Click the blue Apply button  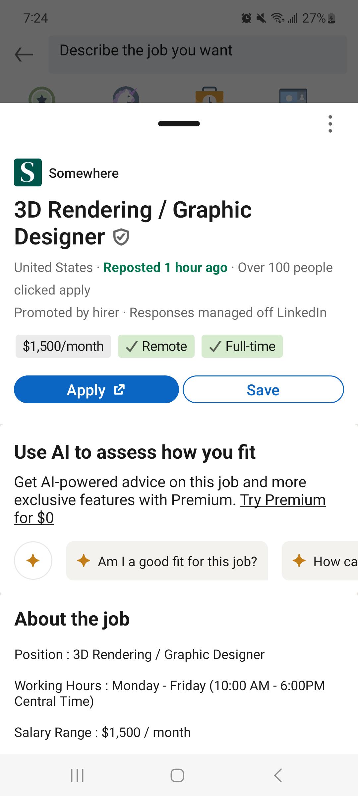click(x=96, y=389)
